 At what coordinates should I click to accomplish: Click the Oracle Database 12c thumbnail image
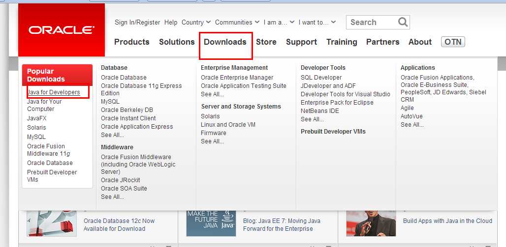pyautogui.click(x=52, y=223)
